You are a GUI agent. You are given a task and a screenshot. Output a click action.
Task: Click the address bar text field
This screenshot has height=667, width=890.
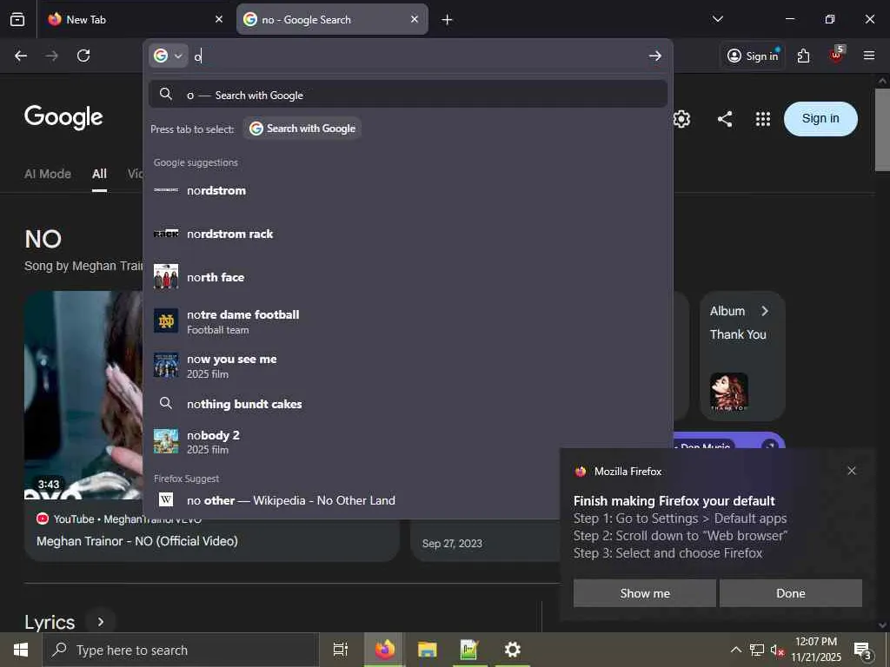[417, 56]
